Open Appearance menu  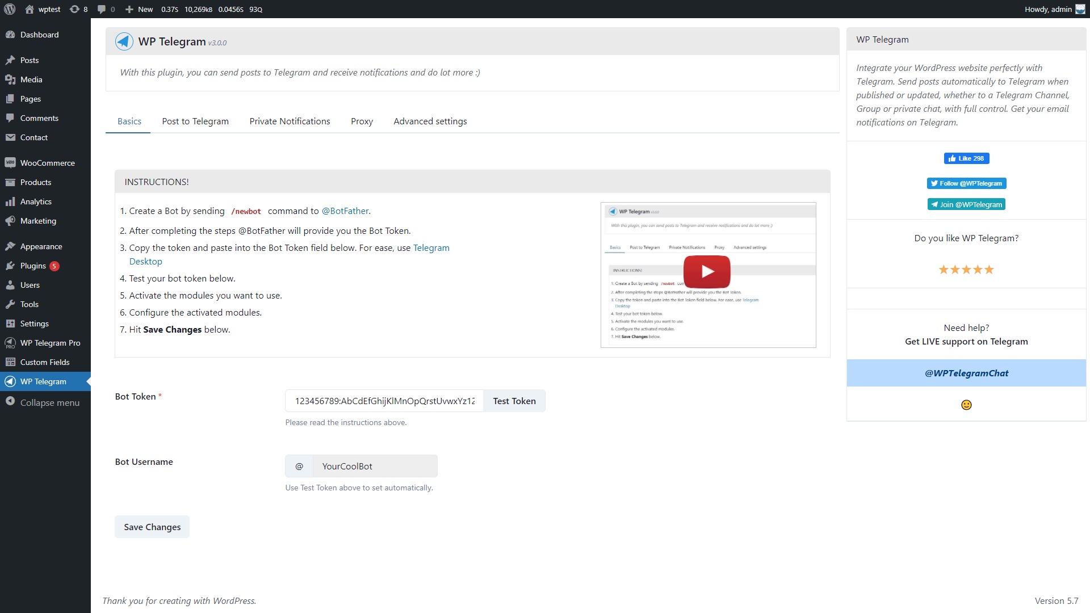(x=45, y=246)
